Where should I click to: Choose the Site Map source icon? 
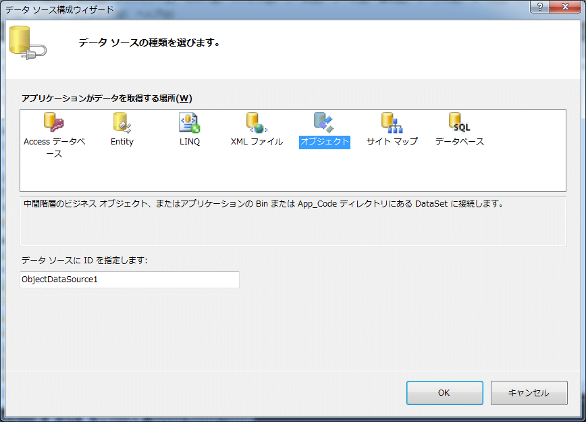(392, 122)
